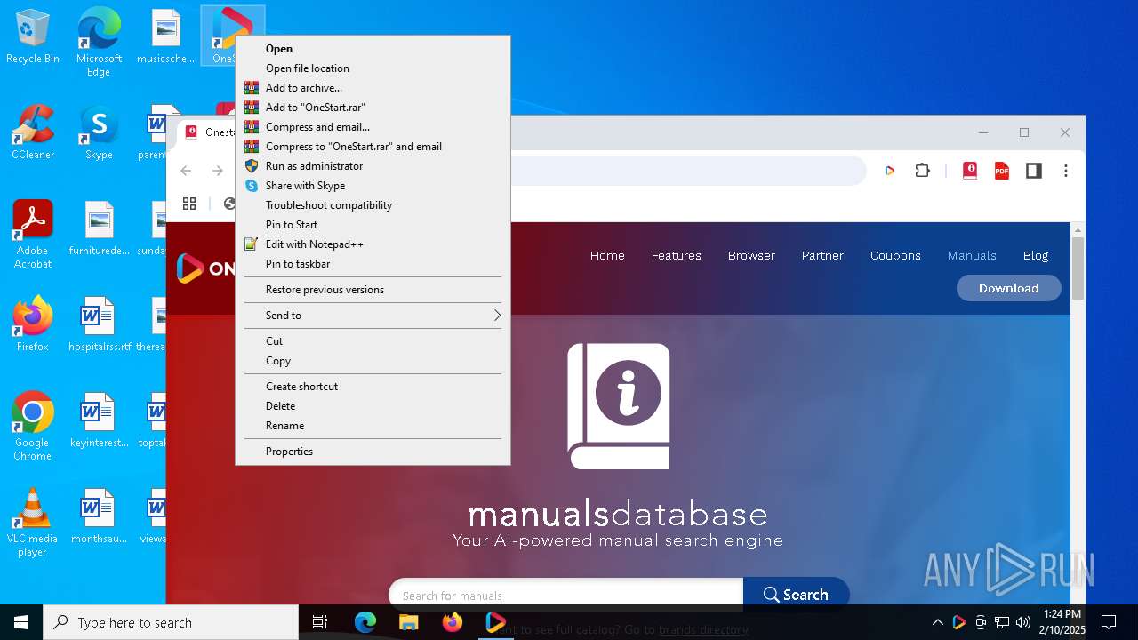Viewport: 1138px width, 640px height.
Task: Select the Skype desktop shortcut
Action: click(99, 132)
